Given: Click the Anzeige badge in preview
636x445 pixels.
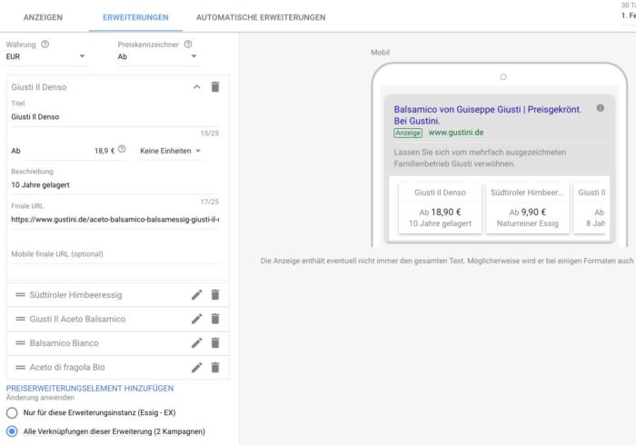Looking at the screenshot, I should coord(408,133).
